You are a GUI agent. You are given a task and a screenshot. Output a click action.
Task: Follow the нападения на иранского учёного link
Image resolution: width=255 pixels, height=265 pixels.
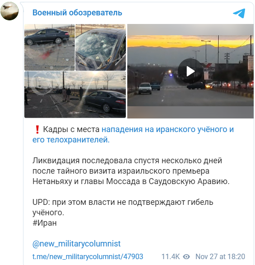(167, 129)
